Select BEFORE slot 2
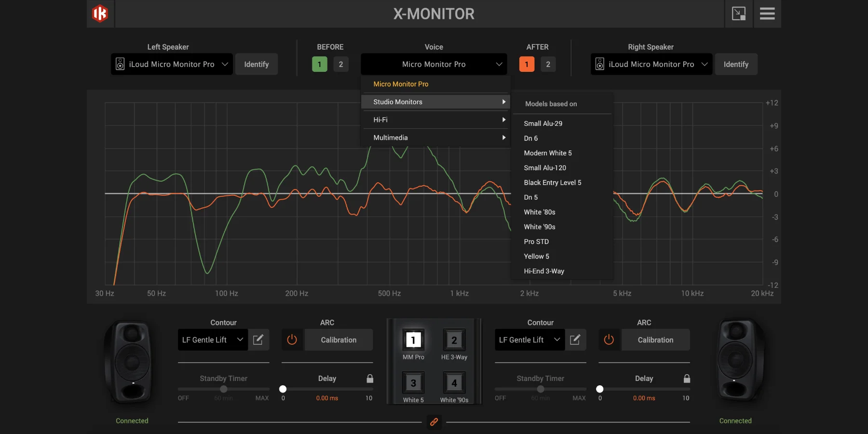This screenshot has width=868, height=434. click(341, 64)
